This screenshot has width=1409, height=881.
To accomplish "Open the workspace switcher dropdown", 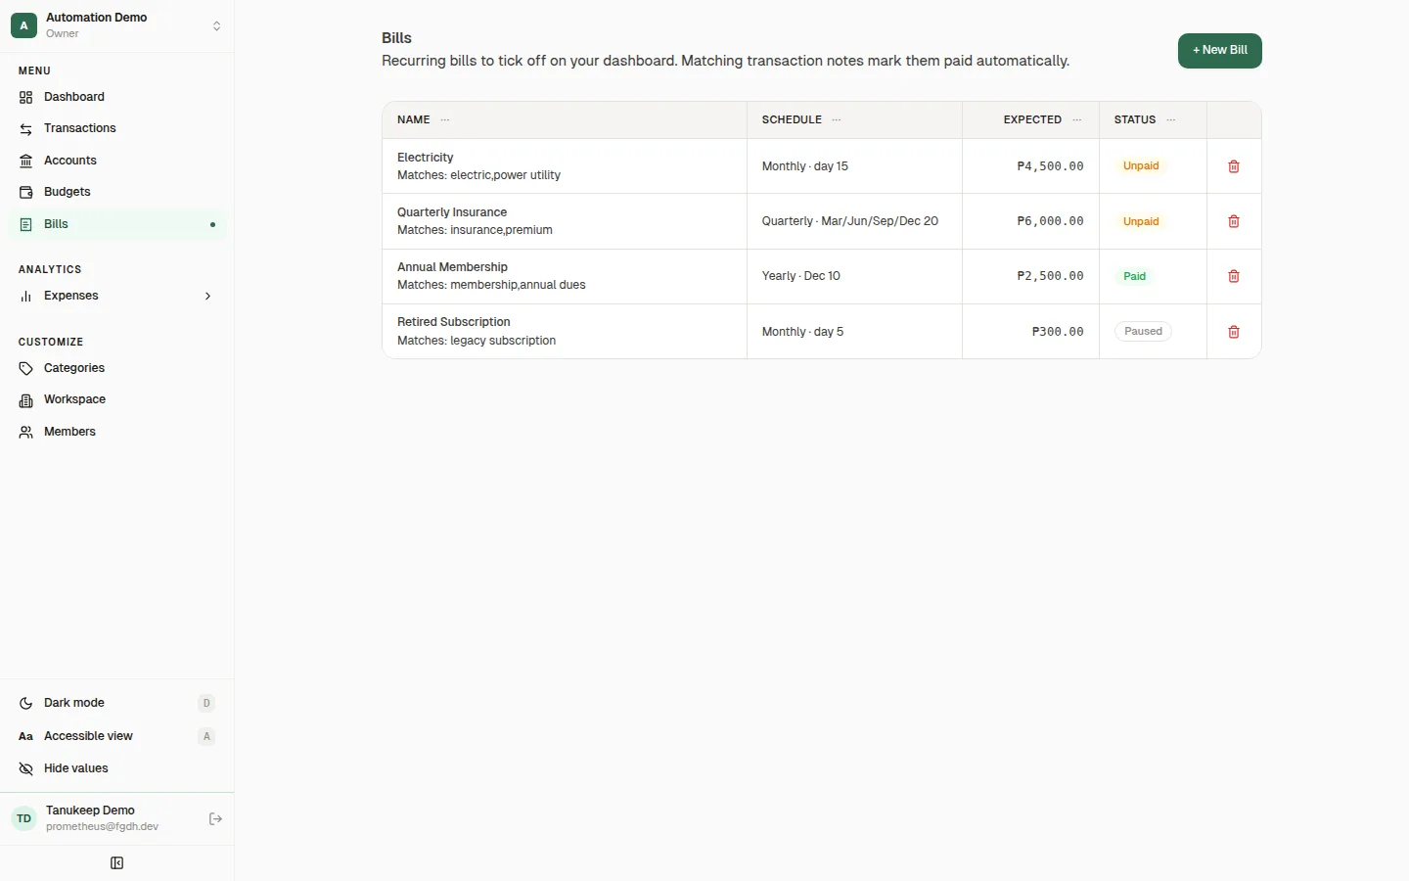I will point(216,26).
